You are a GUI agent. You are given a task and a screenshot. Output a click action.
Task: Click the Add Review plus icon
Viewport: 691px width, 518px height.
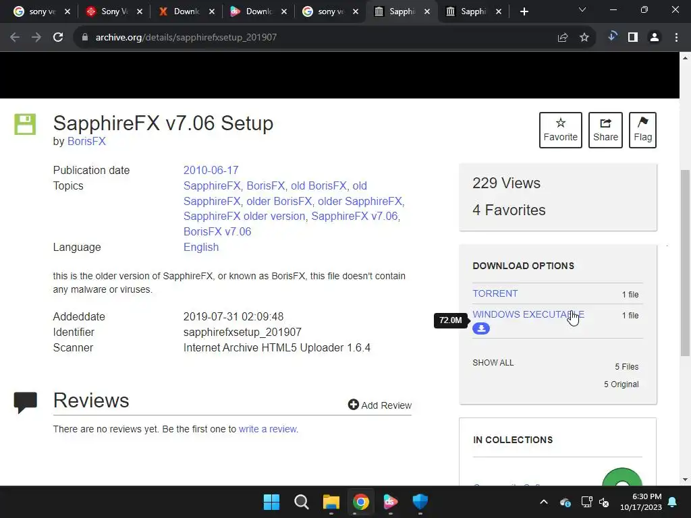[353, 405]
